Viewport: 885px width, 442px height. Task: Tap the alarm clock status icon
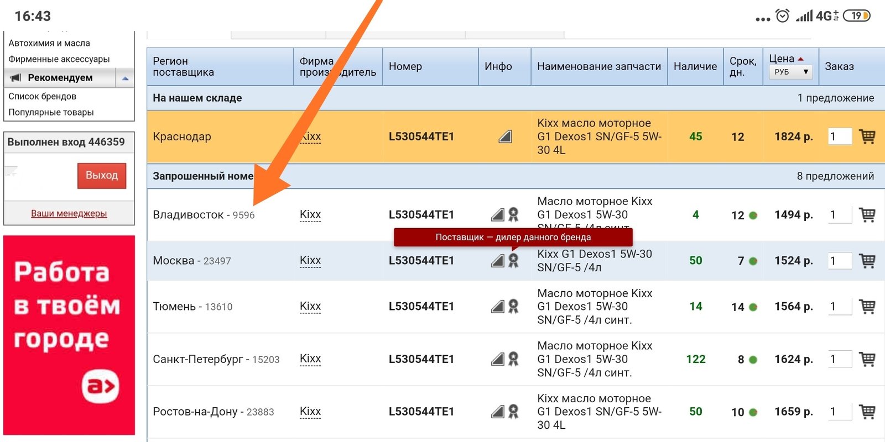click(782, 16)
